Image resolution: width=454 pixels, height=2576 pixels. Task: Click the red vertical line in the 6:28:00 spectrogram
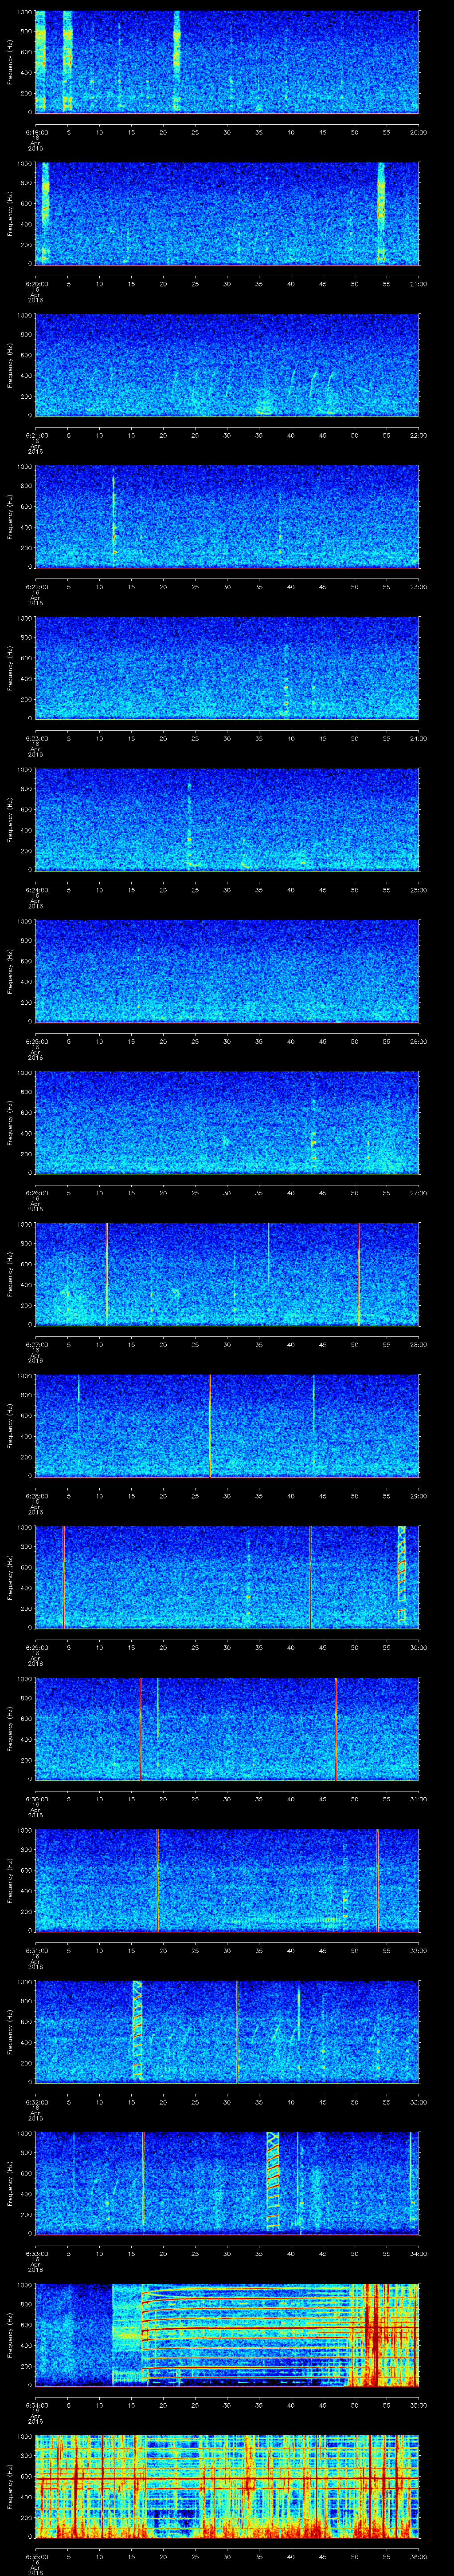point(210,1425)
